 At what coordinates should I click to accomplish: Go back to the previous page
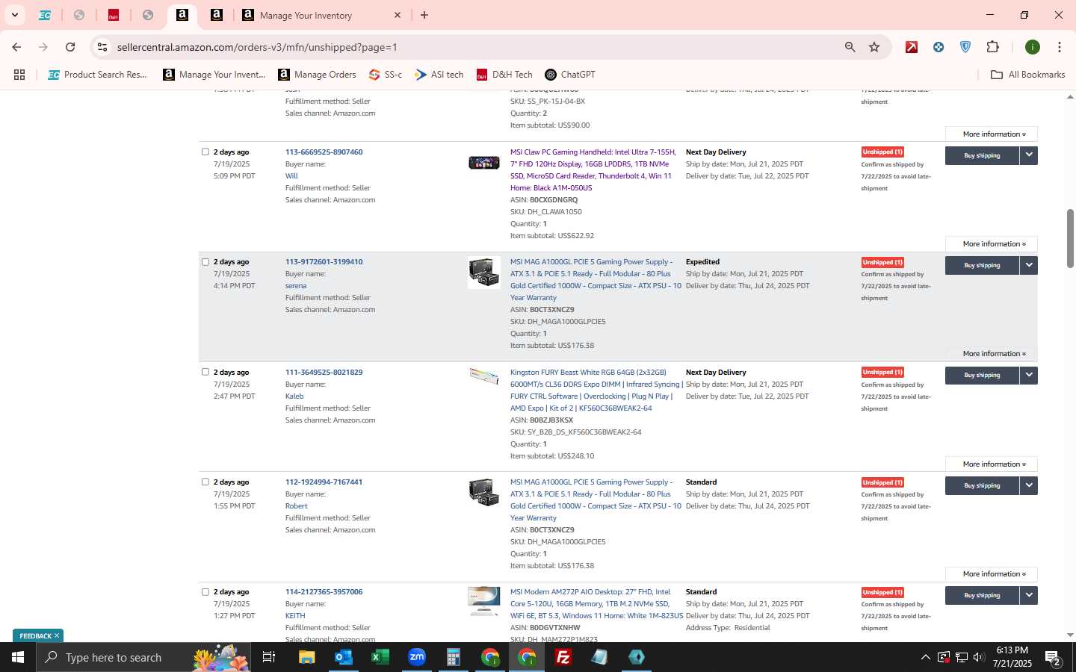click(16, 47)
